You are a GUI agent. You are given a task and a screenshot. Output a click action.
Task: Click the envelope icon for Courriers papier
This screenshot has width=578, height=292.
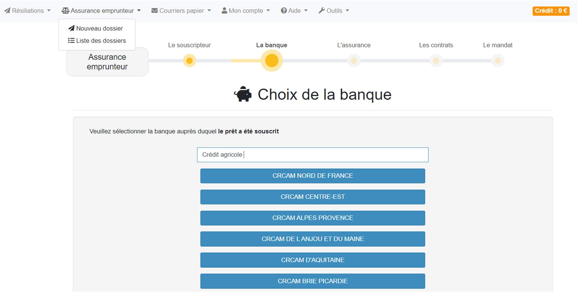(154, 11)
